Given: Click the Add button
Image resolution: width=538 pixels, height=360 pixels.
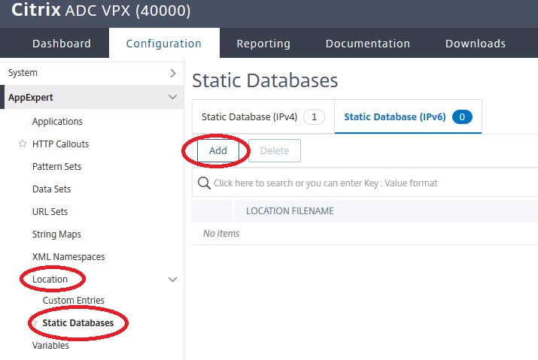Looking at the screenshot, I should (218, 151).
